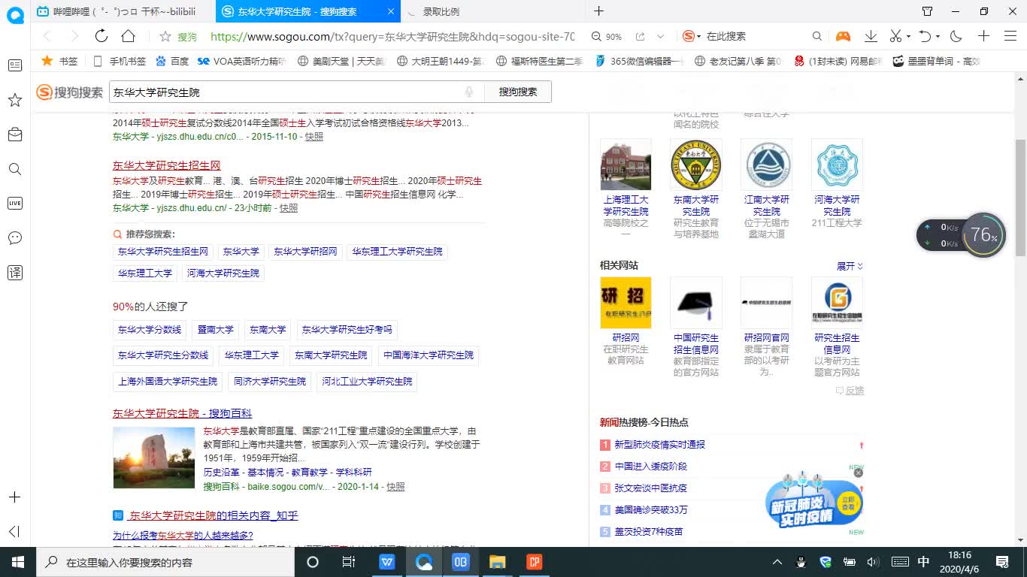Open the browser hamburger menu
1027x577 pixels.
click(1010, 35)
